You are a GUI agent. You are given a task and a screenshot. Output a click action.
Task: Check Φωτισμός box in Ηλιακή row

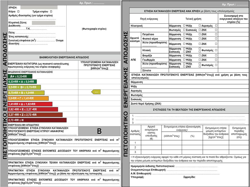[x=216, y=50]
